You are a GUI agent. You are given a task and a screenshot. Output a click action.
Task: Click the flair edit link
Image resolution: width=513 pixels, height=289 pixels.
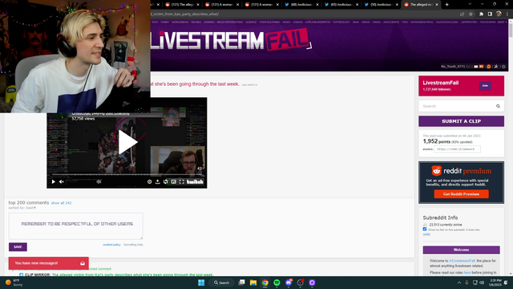(426, 234)
